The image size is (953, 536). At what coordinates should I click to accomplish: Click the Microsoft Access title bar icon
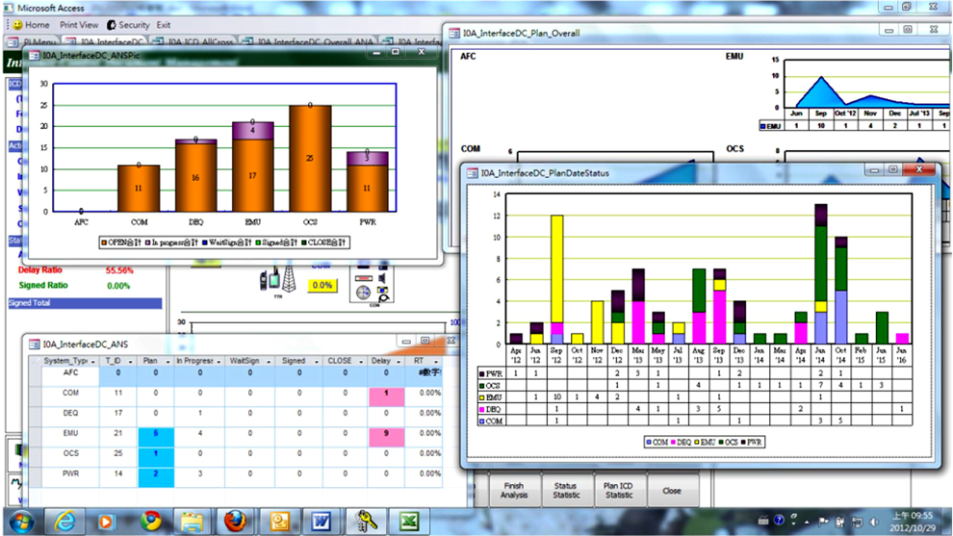point(9,8)
